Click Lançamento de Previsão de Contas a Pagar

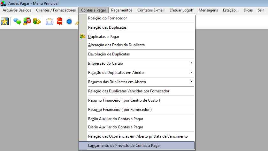[x=137, y=146]
